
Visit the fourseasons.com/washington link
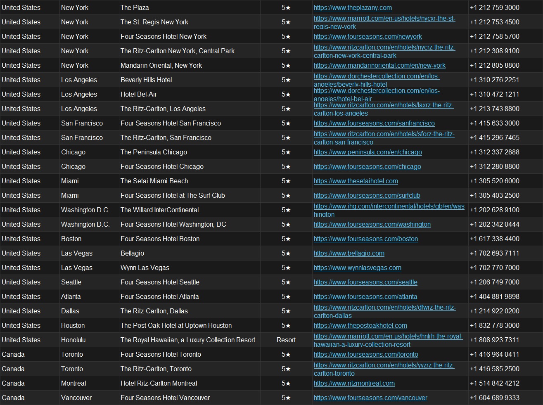click(x=372, y=224)
